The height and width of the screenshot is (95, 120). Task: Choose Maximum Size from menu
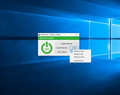(80, 57)
